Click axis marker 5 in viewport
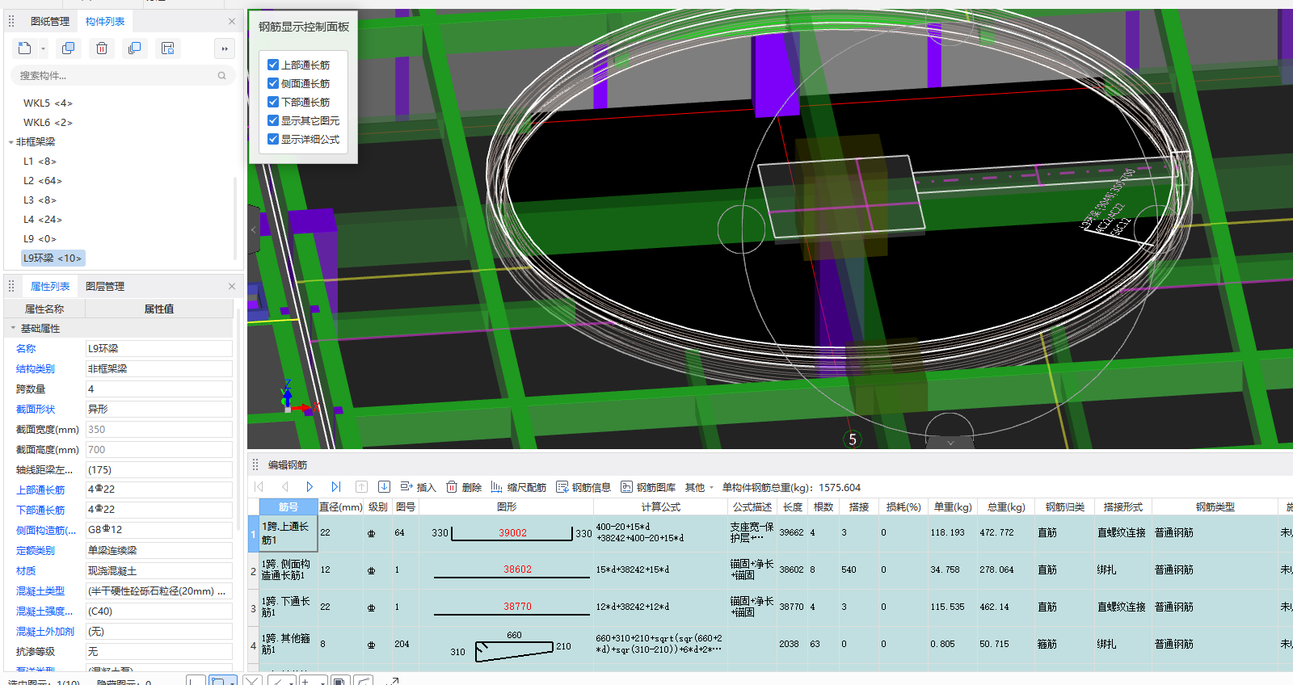This screenshot has width=1293, height=685. point(852,439)
